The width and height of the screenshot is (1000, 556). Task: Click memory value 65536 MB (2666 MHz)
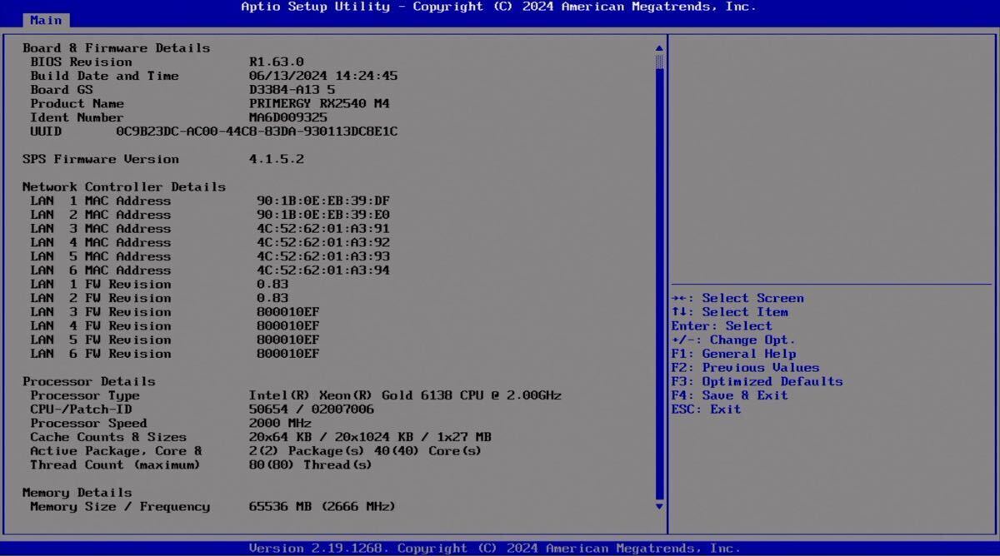[322, 506]
